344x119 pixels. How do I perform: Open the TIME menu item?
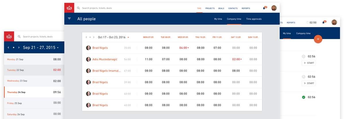(x=199, y=8)
